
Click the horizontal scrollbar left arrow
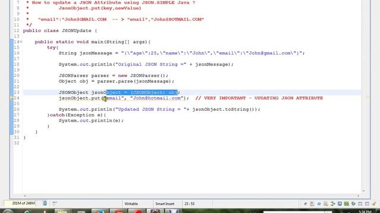tap(25, 196)
